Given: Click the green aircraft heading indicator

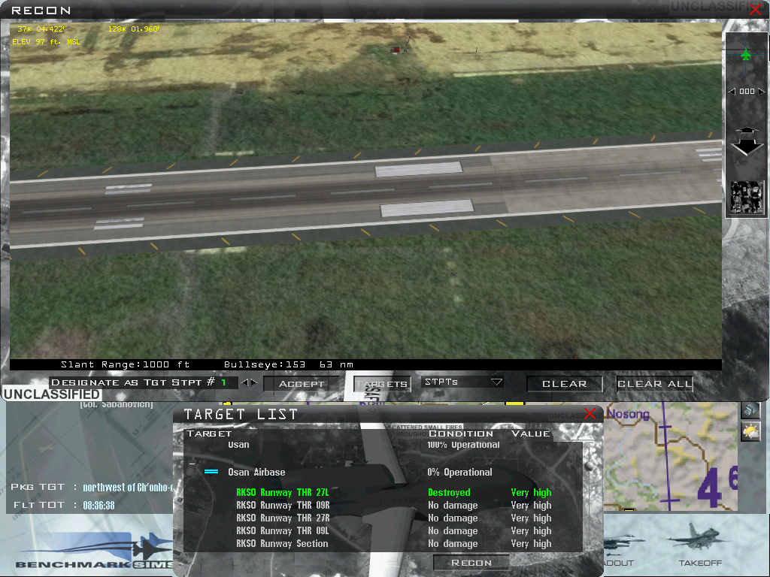Looking at the screenshot, I should [x=745, y=54].
